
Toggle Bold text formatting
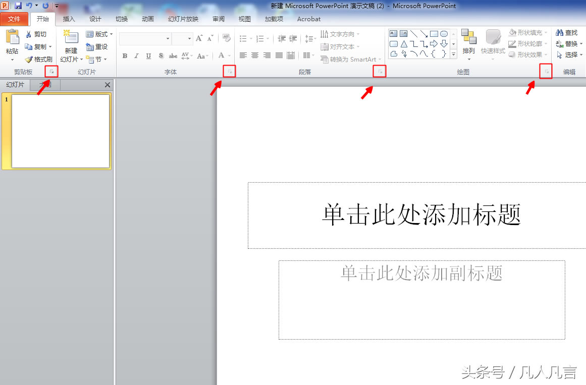(x=125, y=56)
